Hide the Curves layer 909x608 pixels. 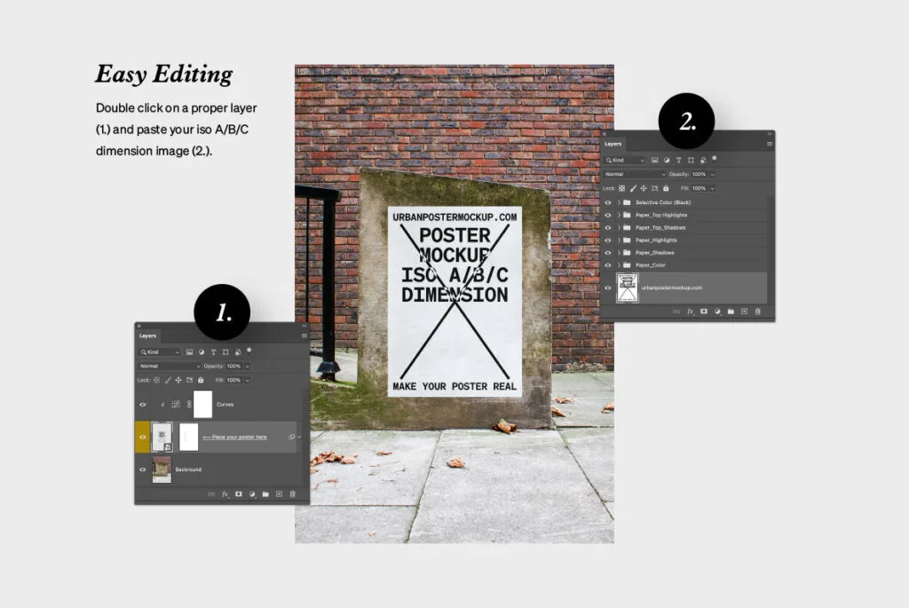(142, 405)
